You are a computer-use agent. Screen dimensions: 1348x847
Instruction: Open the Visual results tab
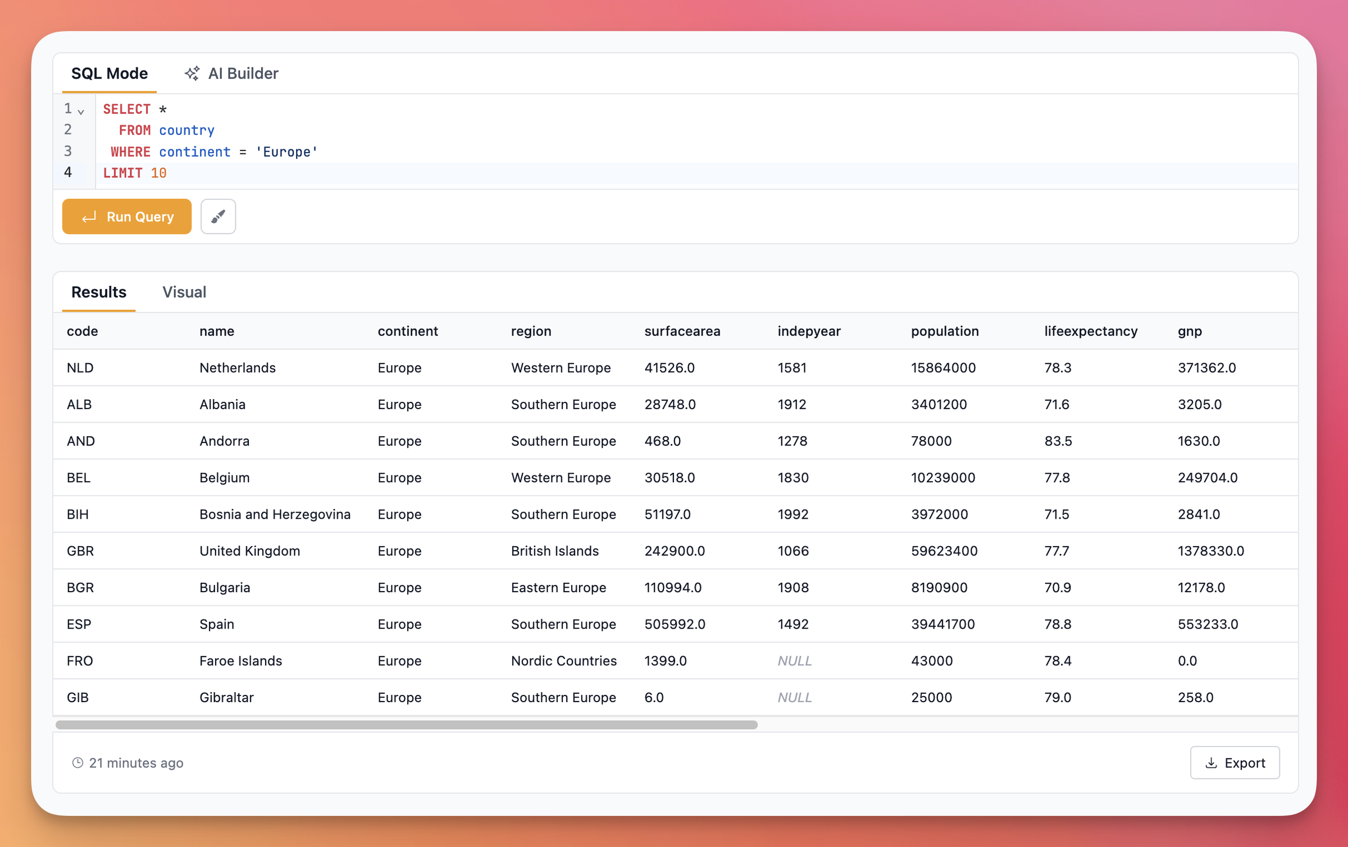pos(184,292)
